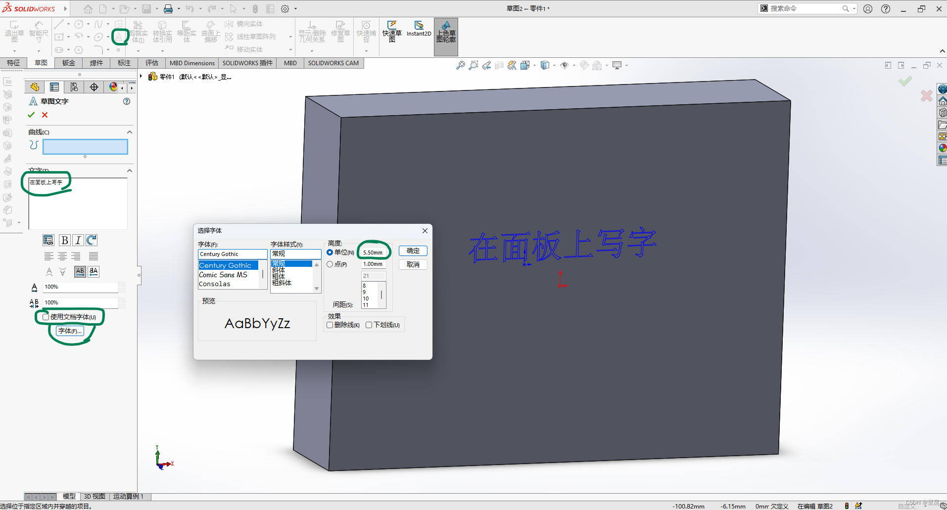Viewport: 947px width, 510px height.
Task: Open the MBD Dimensions tab
Action: pos(192,63)
